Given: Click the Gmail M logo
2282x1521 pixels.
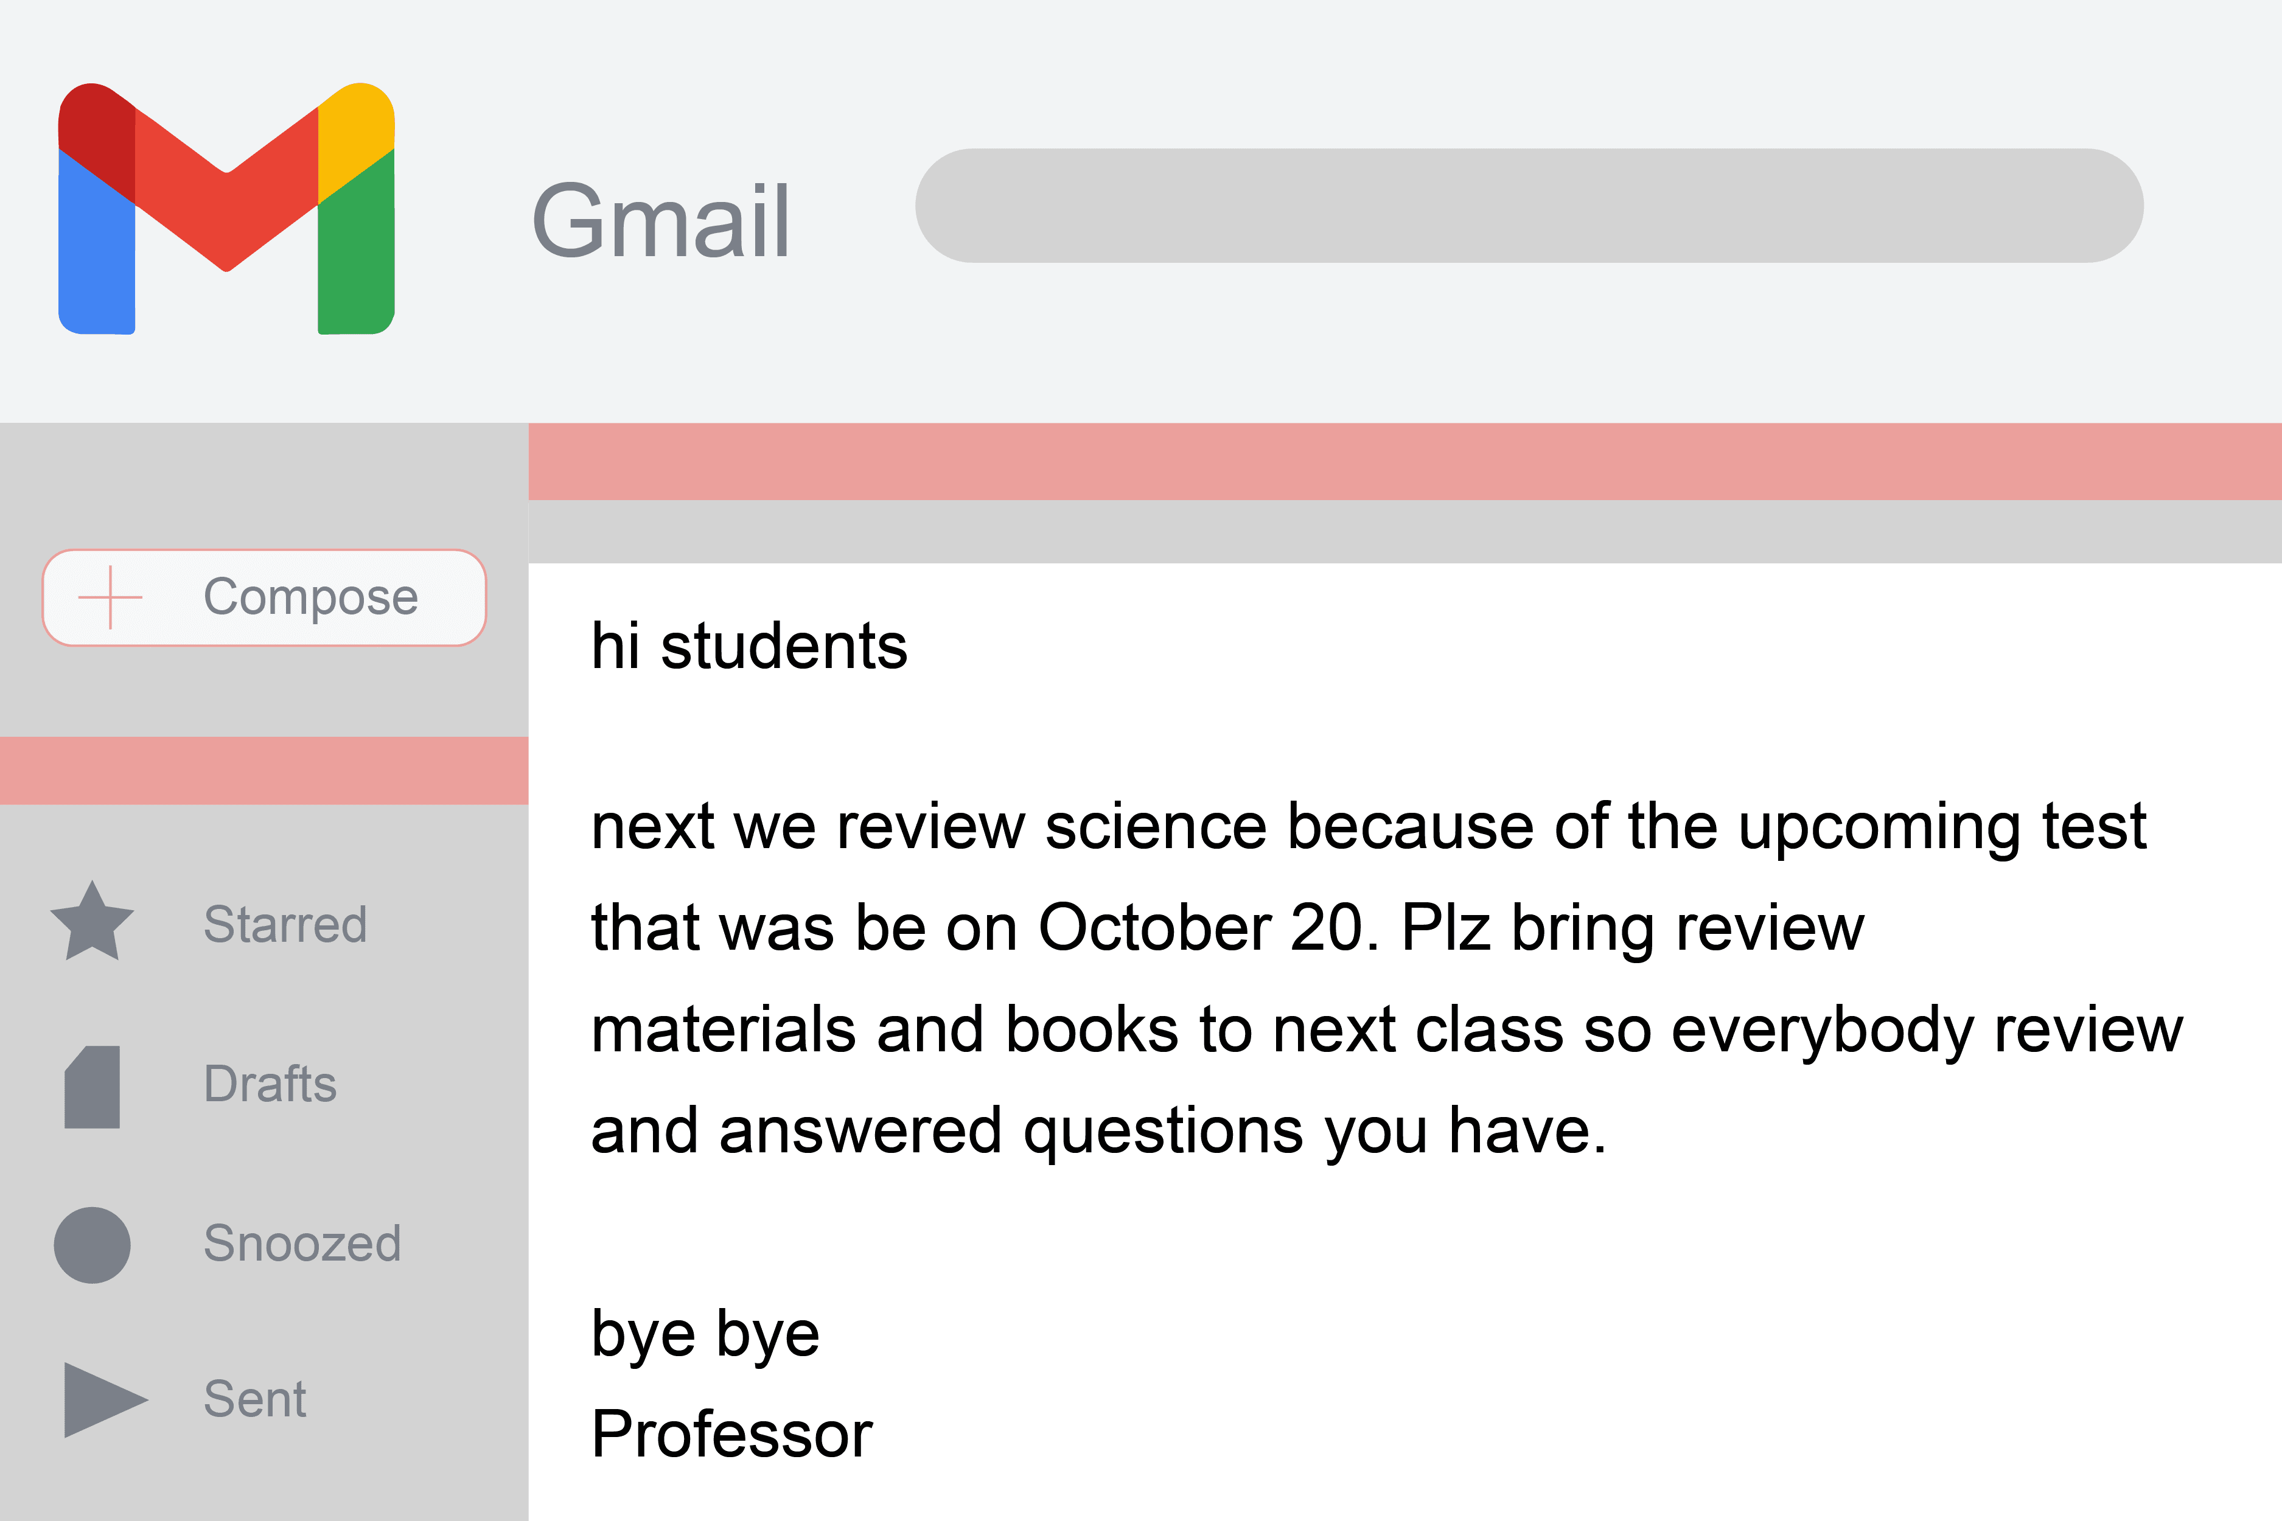Looking at the screenshot, I should point(228,209).
